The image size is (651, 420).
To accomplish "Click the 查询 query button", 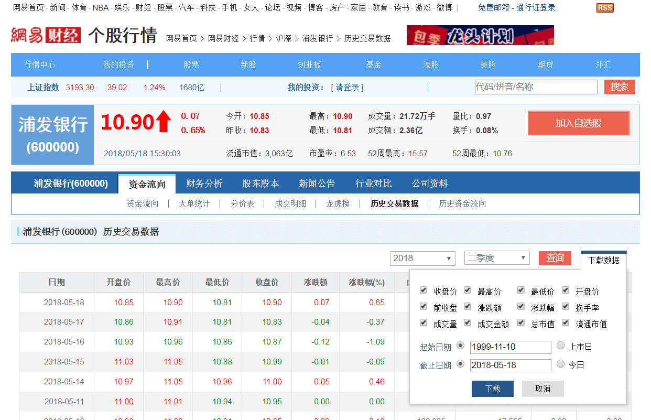I will [555, 258].
